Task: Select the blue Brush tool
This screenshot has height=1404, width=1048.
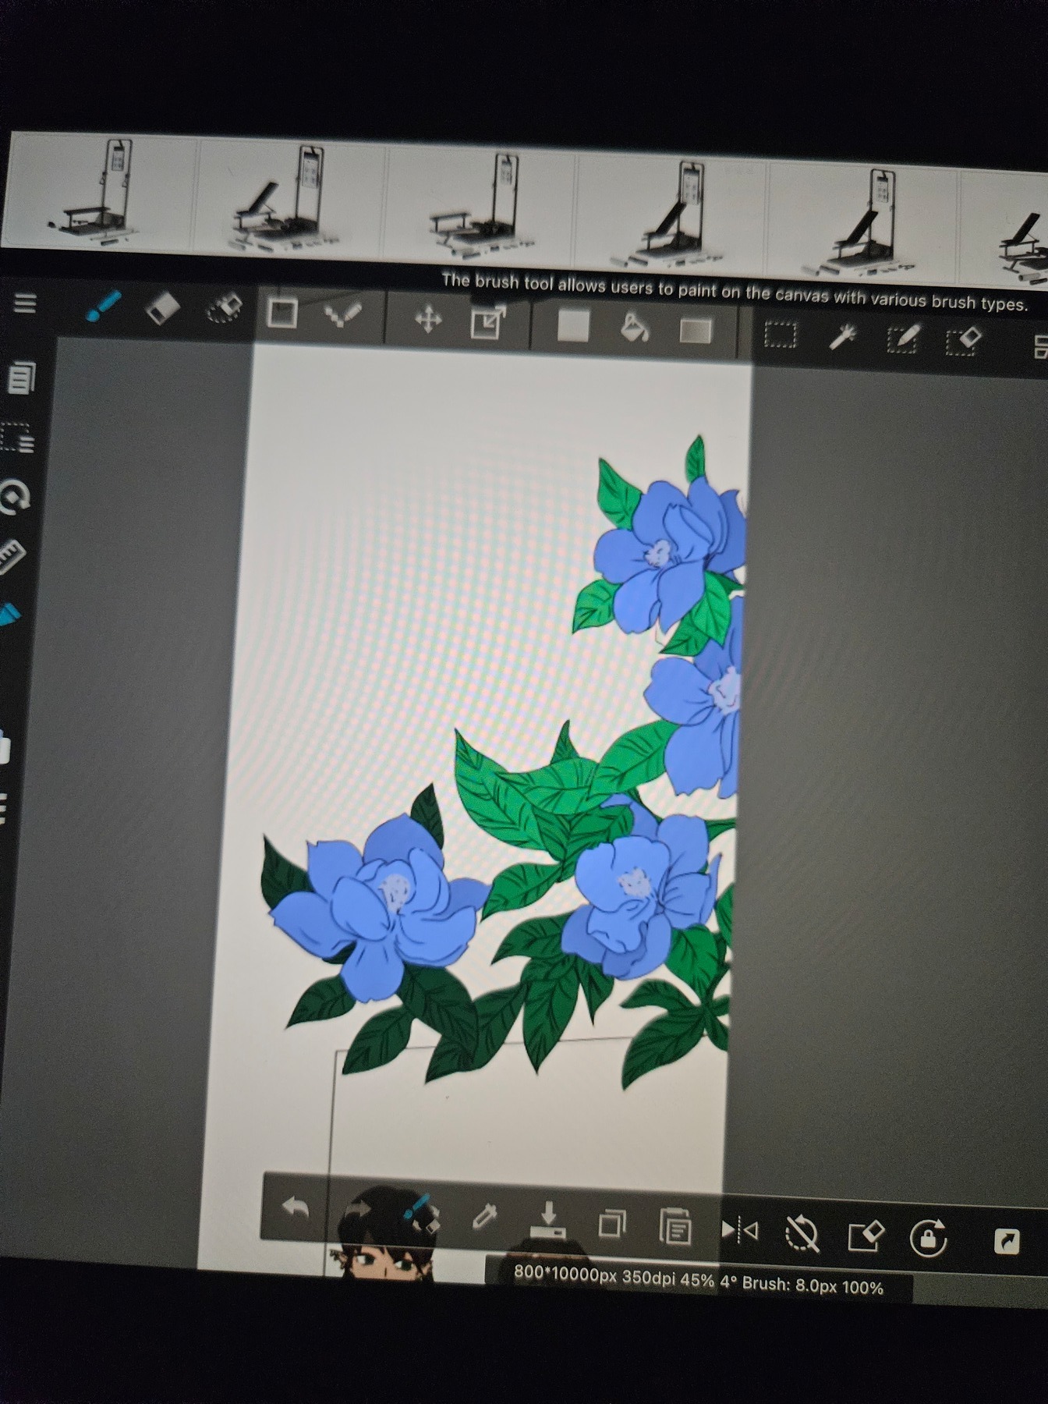Action: click(x=103, y=307)
